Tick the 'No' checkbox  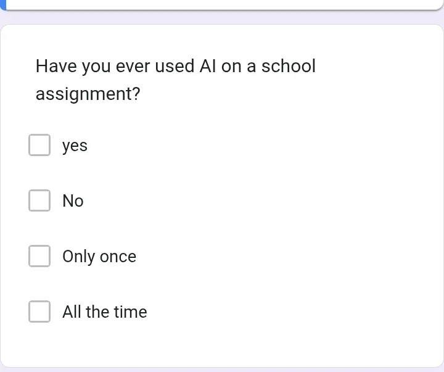(x=39, y=200)
